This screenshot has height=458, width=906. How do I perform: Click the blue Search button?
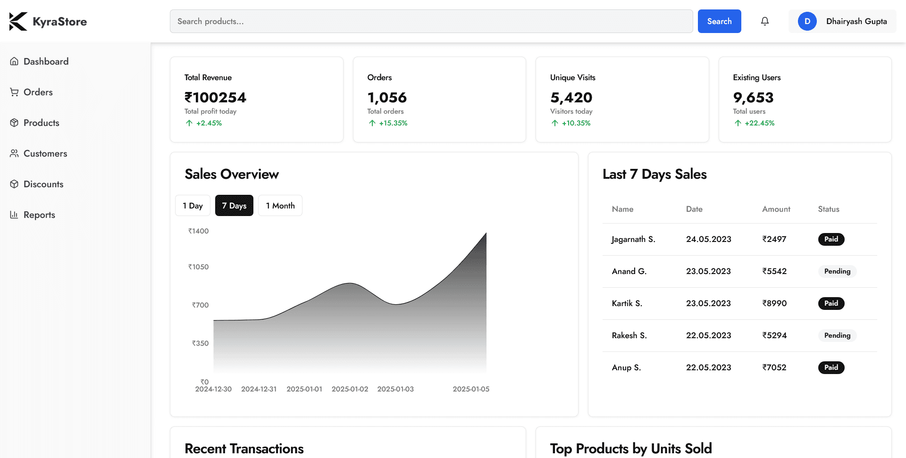[719, 21]
